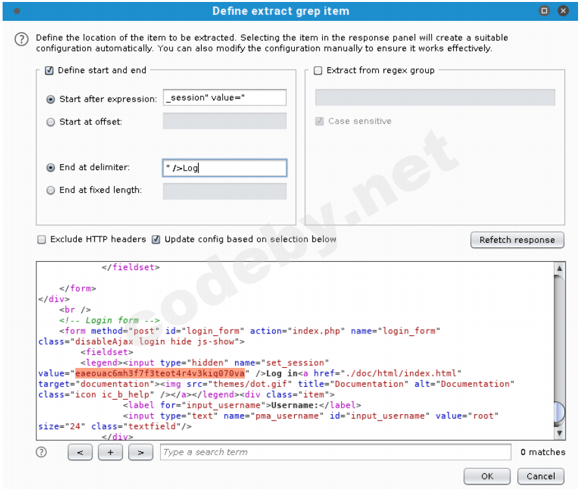Click the "pma_username" text in response
Screen dimensions: 580x489
pos(287,416)
